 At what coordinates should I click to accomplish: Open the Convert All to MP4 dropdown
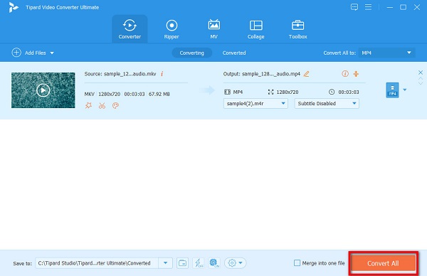pos(386,53)
